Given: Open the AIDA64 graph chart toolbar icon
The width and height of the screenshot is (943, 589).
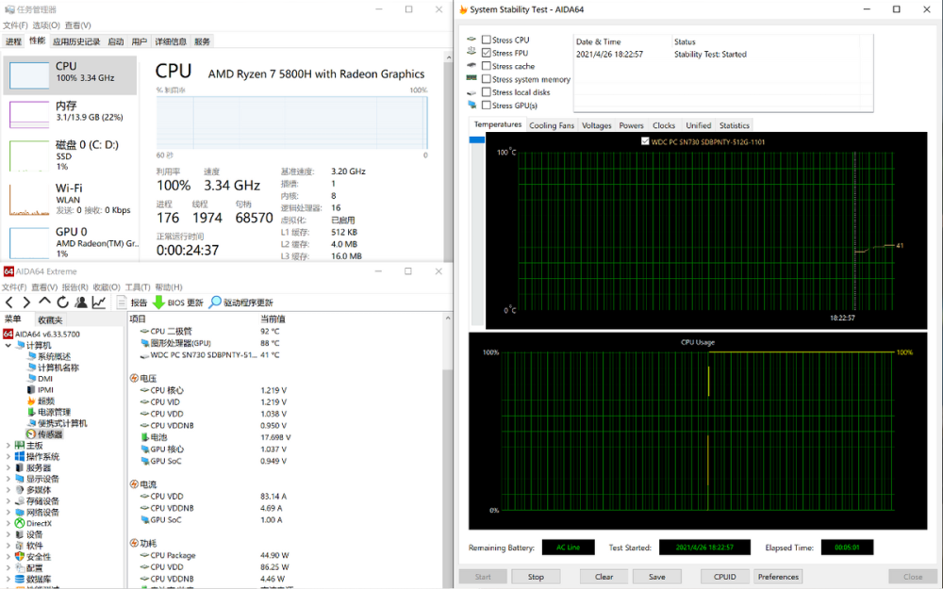Looking at the screenshot, I should pos(99,303).
